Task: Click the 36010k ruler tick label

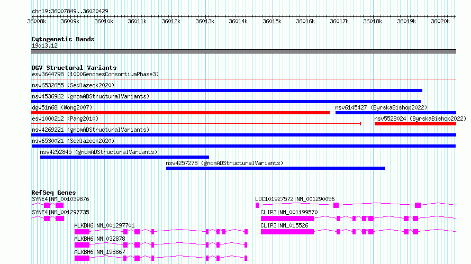Action: (x=104, y=21)
